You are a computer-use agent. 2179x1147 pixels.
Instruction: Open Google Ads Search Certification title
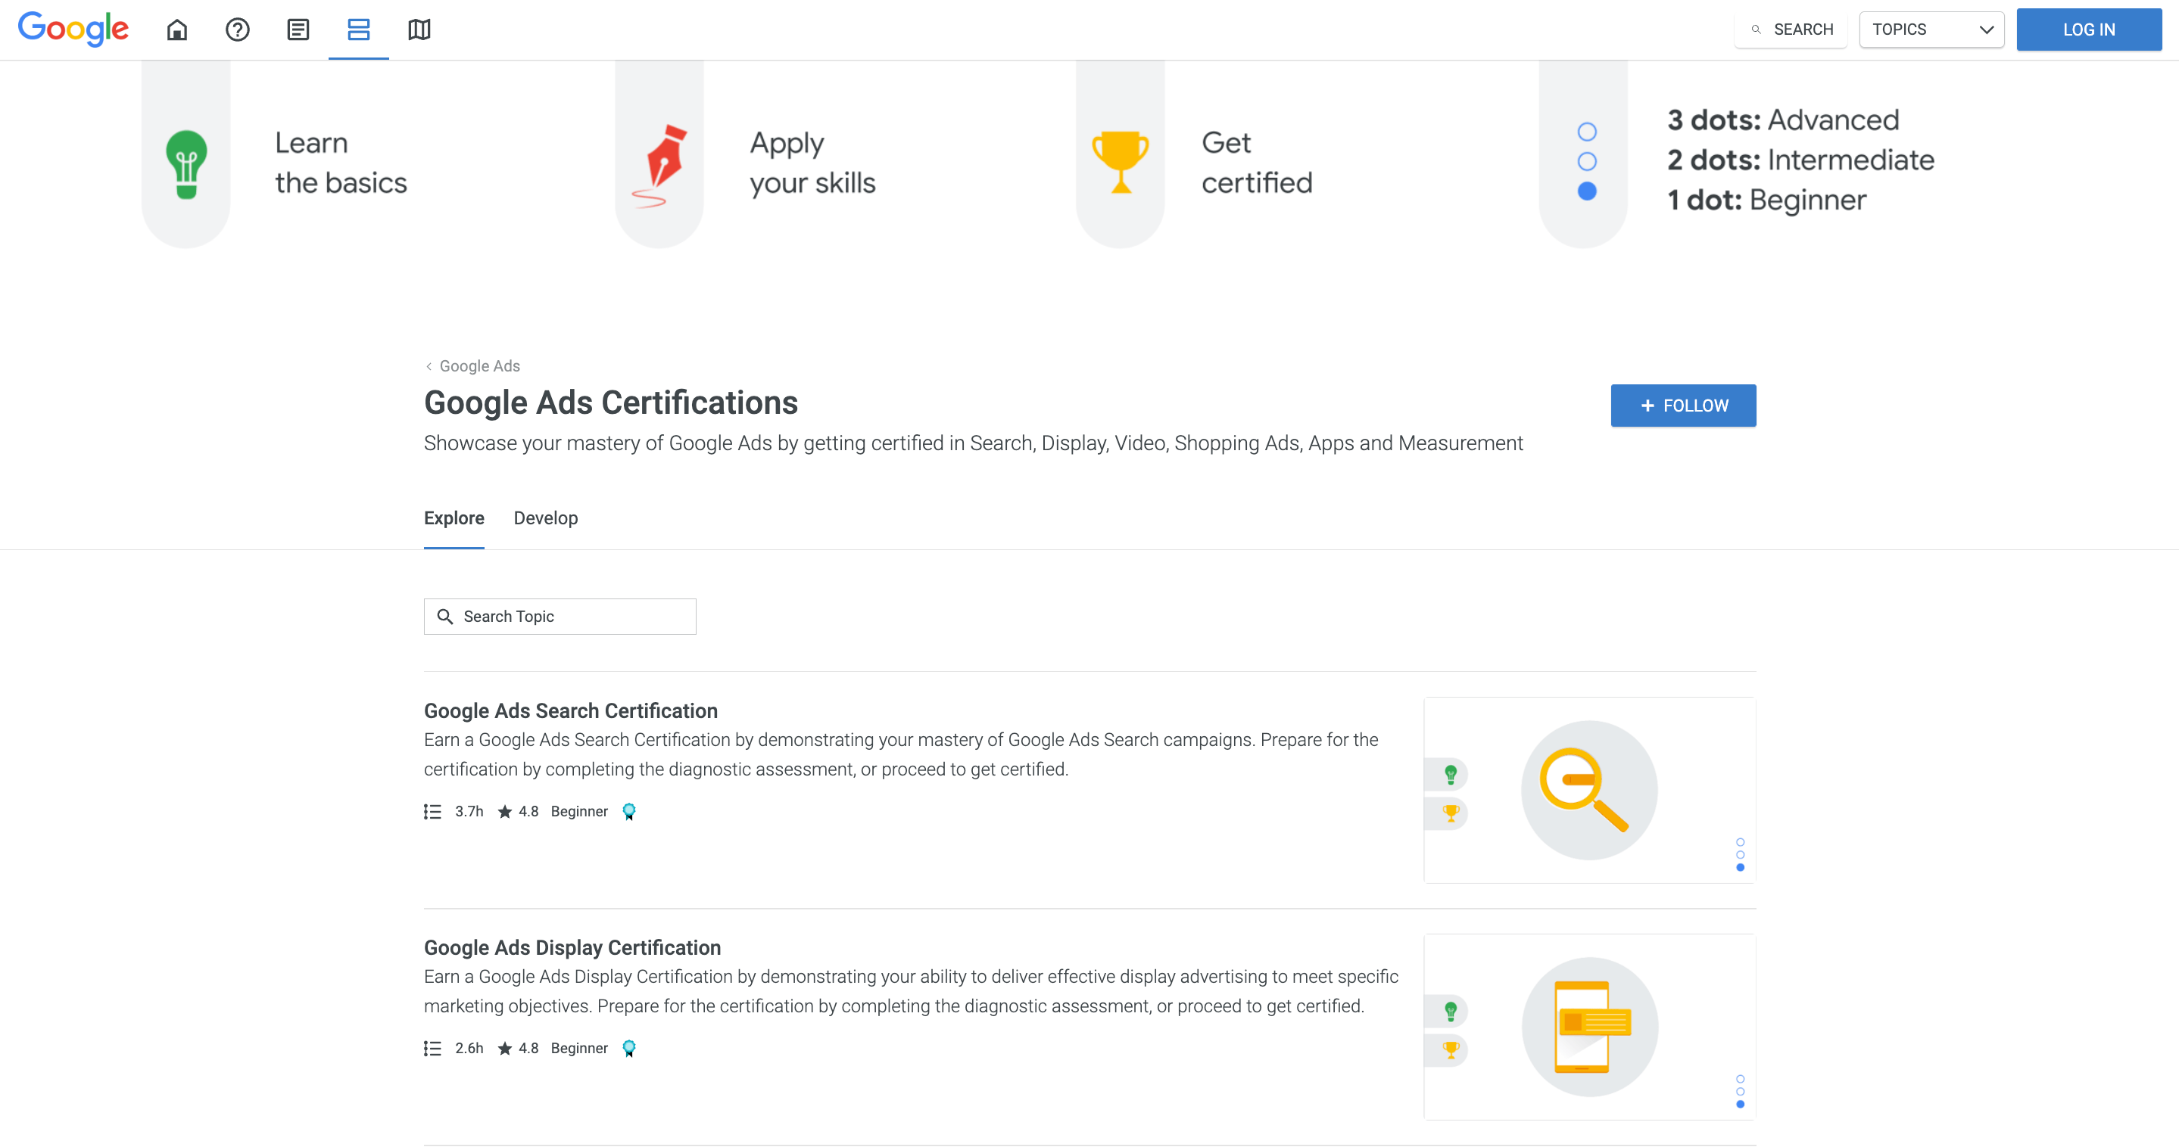(x=571, y=711)
